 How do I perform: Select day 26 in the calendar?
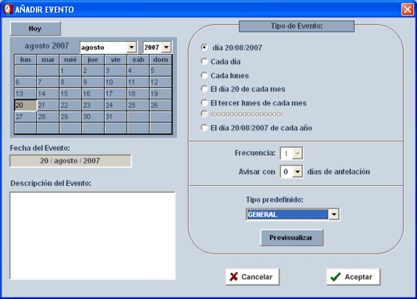point(160,105)
